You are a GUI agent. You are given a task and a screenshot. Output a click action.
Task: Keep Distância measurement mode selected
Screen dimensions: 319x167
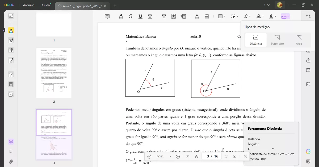(255, 40)
